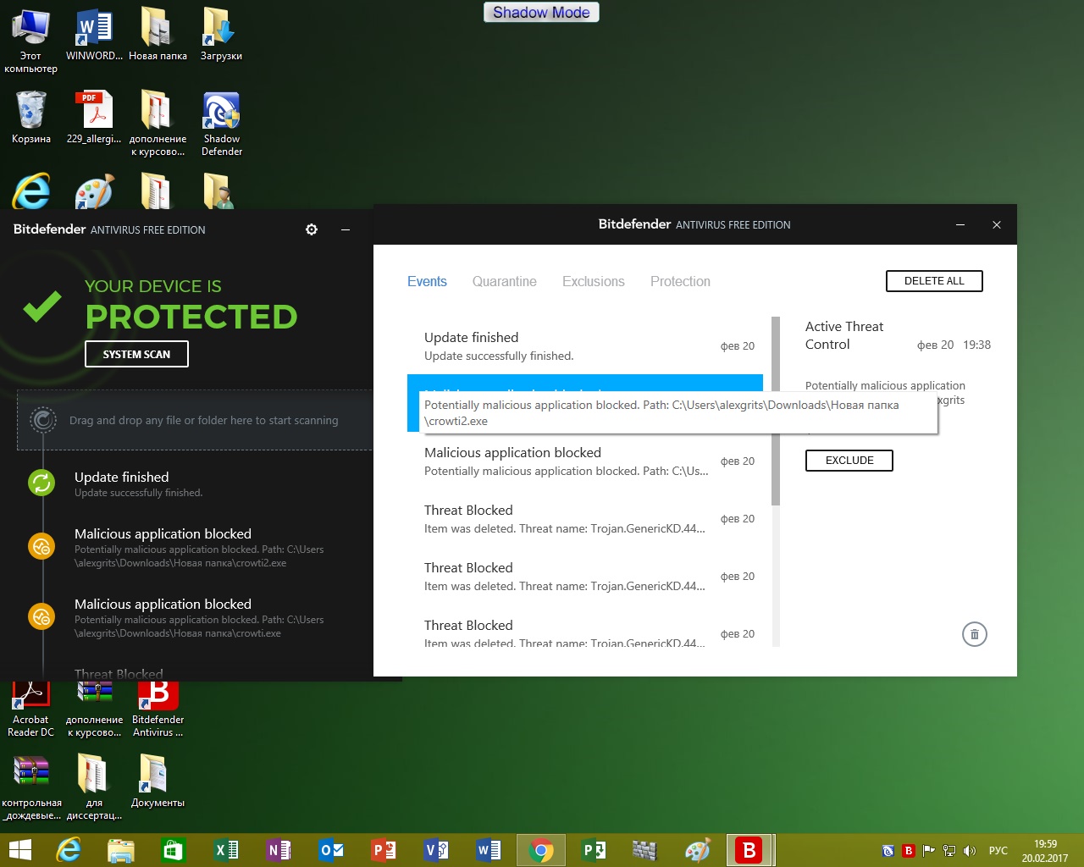Open the taskbar clock showing 19:59

pos(1045,851)
